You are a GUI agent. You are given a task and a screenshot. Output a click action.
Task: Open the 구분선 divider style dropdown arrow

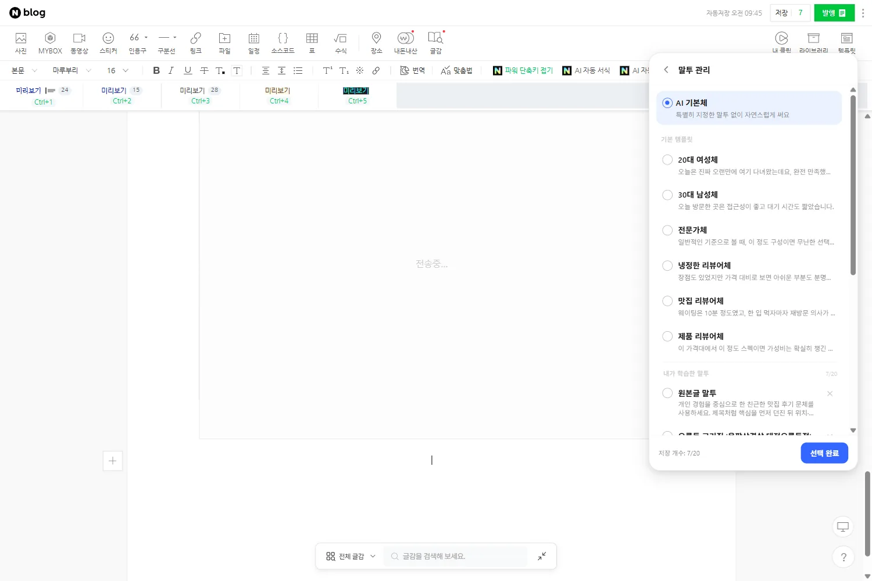pos(174,38)
